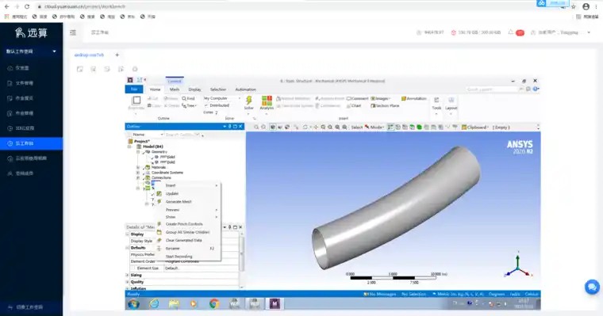Image resolution: width=603 pixels, height=316 pixels.
Task: Click the notification bell in the header
Action: 511,32
